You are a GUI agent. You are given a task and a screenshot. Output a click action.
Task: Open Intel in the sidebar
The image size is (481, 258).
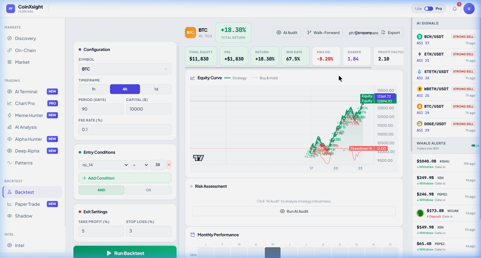(33, 246)
